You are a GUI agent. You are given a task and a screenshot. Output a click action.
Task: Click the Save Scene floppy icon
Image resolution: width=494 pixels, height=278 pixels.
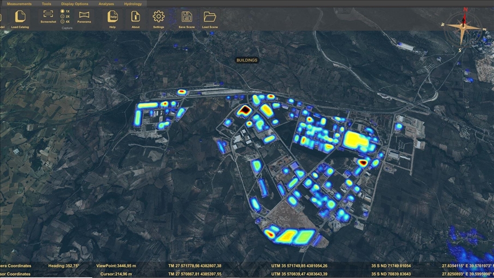(x=186, y=16)
